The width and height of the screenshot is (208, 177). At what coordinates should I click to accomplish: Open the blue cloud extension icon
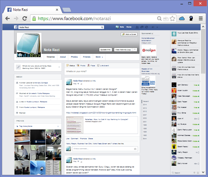[x=182, y=18]
